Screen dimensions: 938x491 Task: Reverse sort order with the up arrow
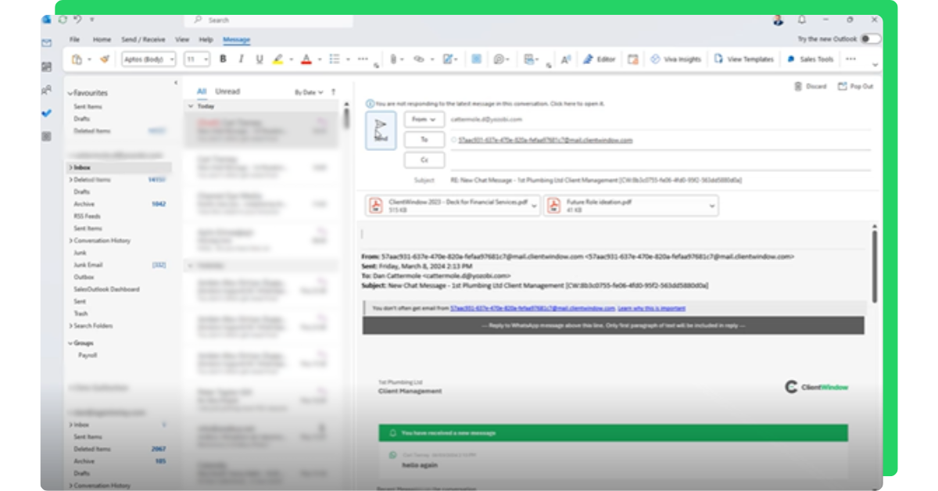[x=334, y=92]
